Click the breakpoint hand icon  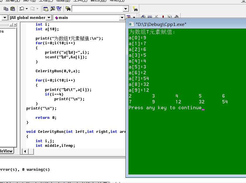click(x=177, y=17)
